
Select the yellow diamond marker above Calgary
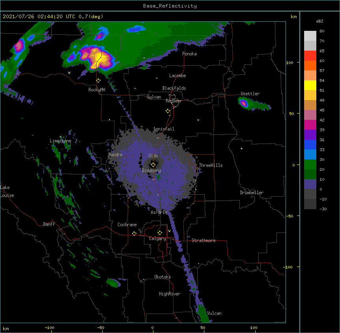coord(160,233)
